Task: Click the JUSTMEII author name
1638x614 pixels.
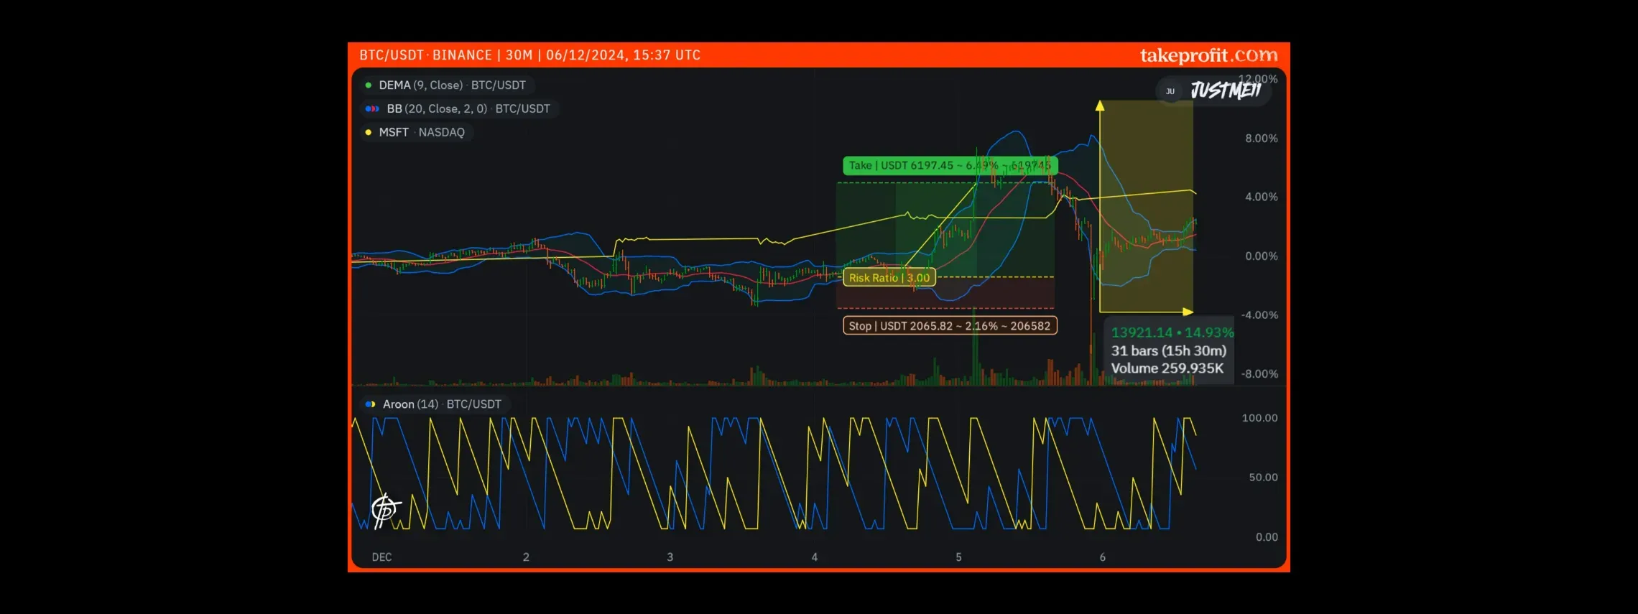Action: (x=1226, y=90)
